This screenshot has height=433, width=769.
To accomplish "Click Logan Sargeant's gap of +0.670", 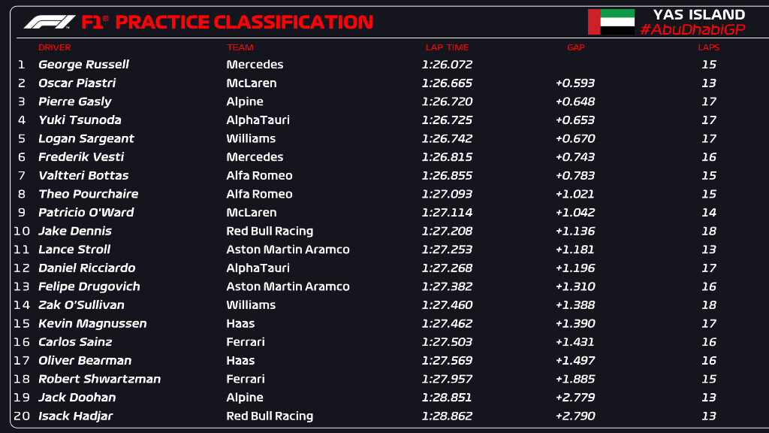I will click(x=575, y=138).
